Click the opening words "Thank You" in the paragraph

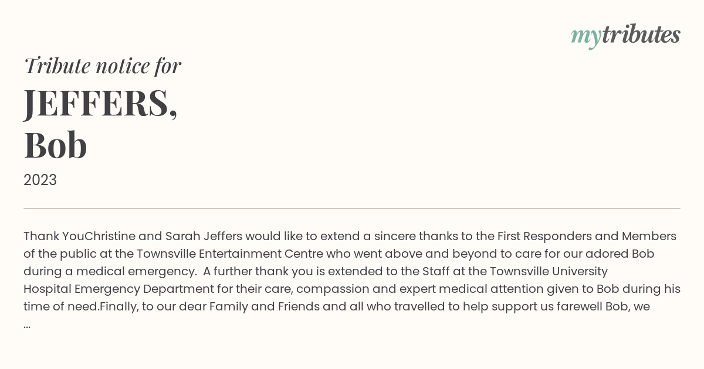pyautogui.click(x=50, y=236)
